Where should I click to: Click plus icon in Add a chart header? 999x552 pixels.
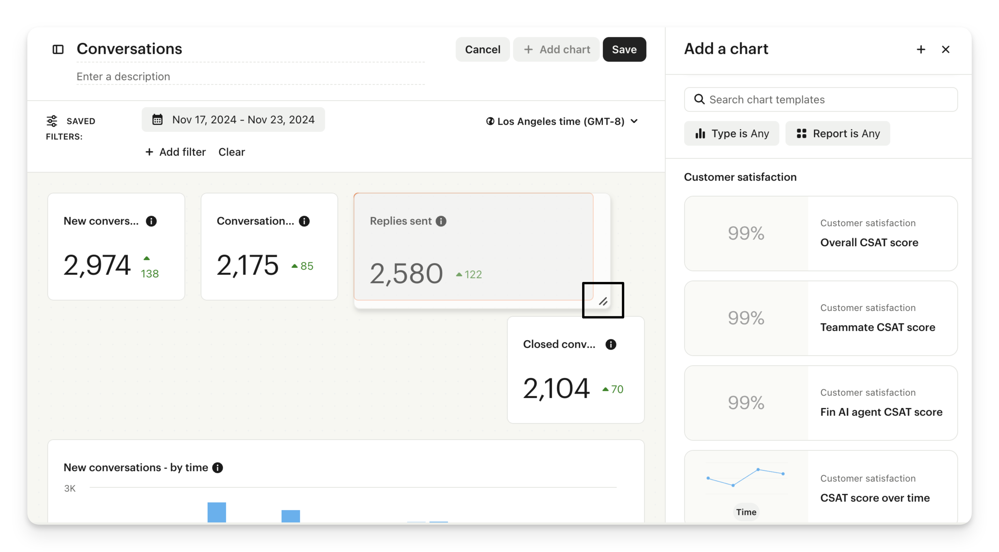[x=921, y=49]
